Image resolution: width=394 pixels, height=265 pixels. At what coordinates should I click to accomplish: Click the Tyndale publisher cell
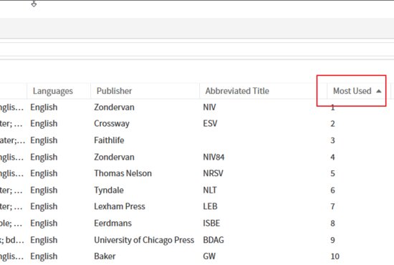click(x=109, y=190)
